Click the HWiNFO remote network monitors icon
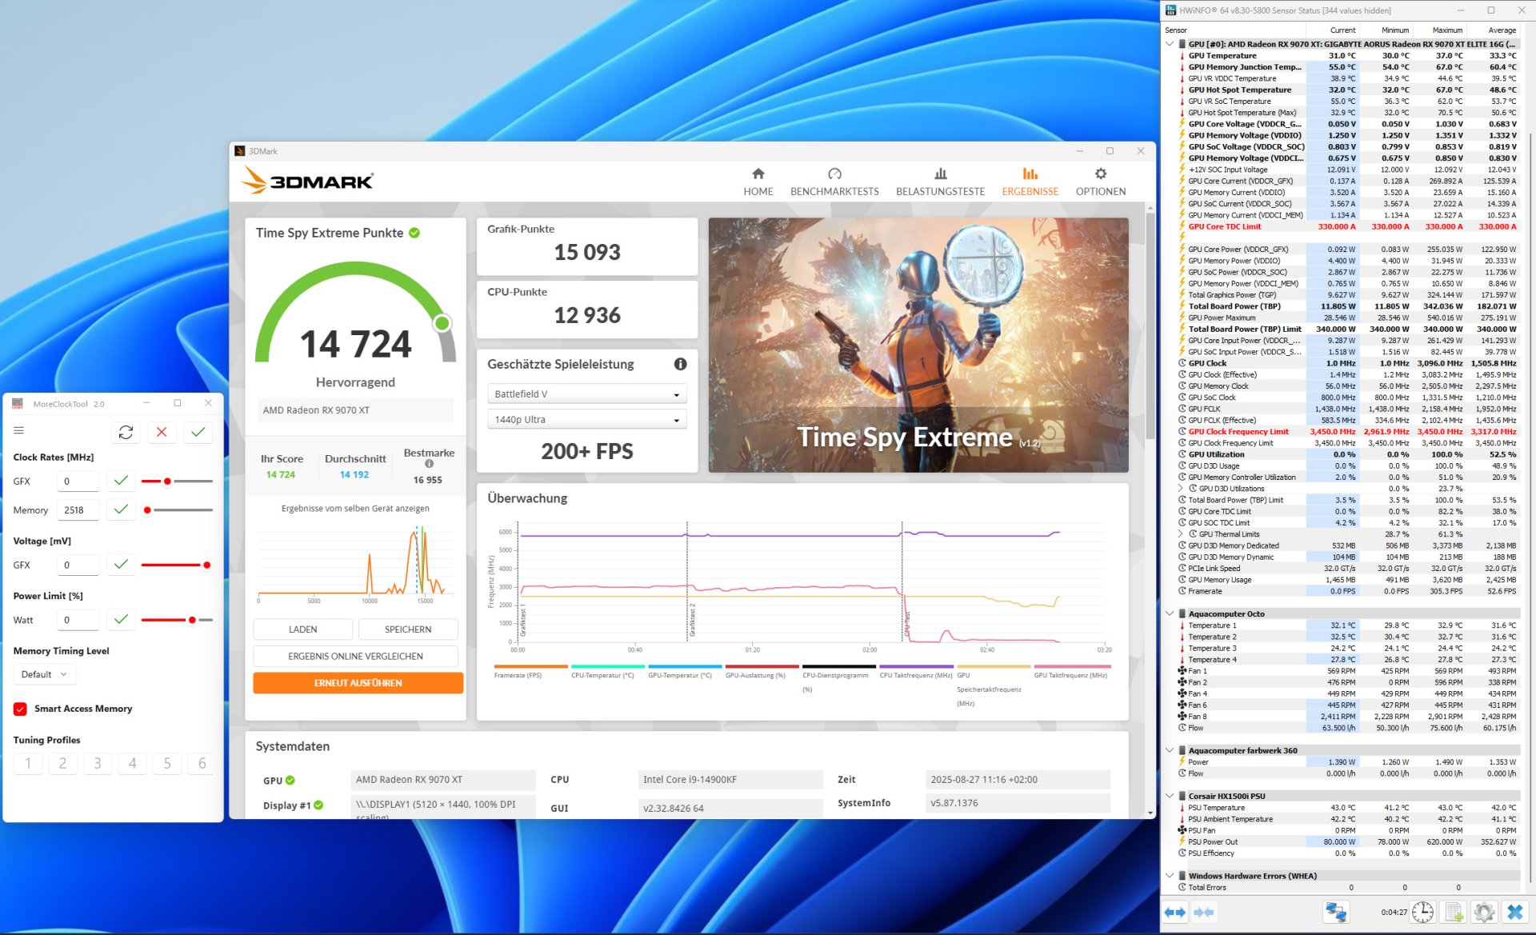The height and width of the screenshot is (935, 1536). (1336, 912)
